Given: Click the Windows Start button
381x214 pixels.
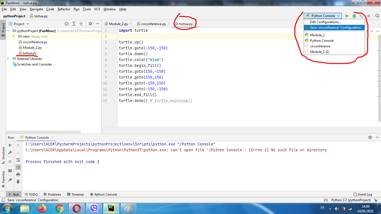Looking at the screenshot, I should (7, 208).
